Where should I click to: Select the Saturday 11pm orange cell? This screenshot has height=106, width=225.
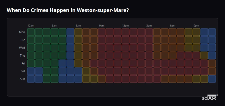click(x=212, y=71)
